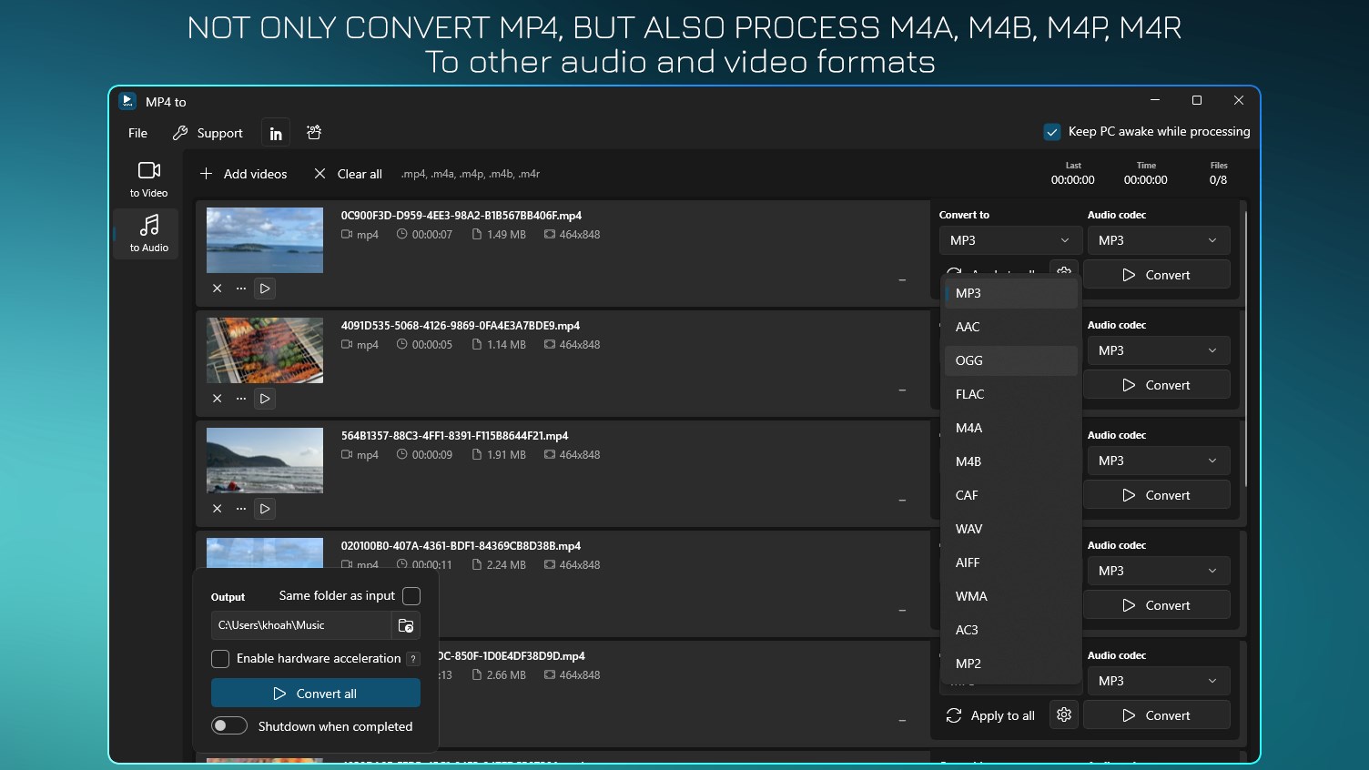1369x770 pixels.
Task: Toggle 'Shutdown when completed'
Action: pos(229,725)
